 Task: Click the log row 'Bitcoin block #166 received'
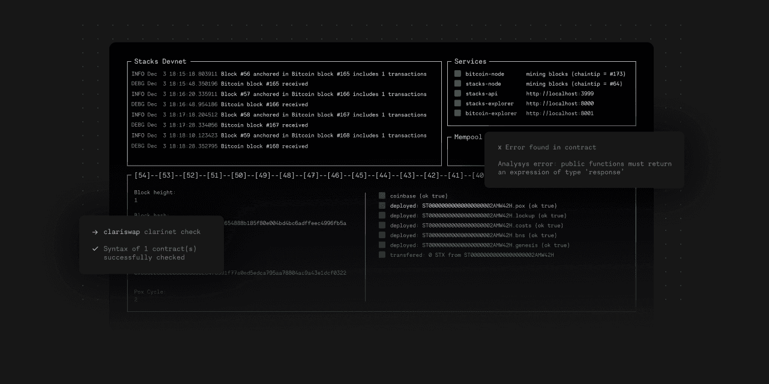click(220, 104)
